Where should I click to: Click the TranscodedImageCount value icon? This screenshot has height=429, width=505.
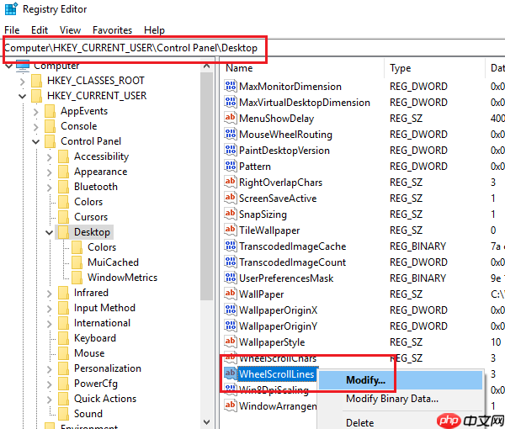(231, 262)
